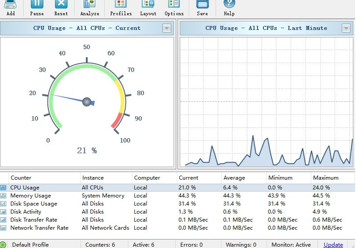
Task: Pause monitoring with the Pause icon
Action: coord(37,7)
